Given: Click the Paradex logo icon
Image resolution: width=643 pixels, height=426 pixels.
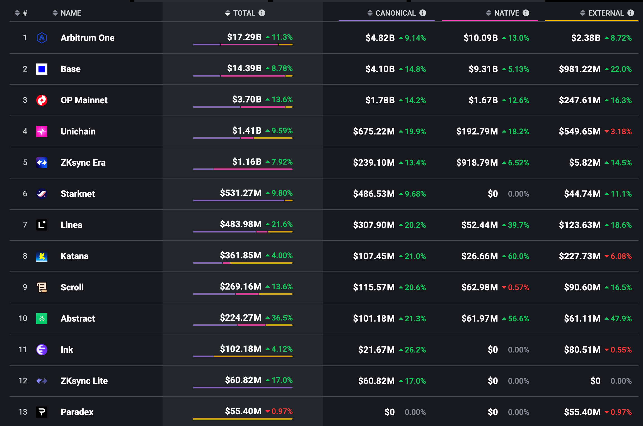Looking at the screenshot, I should tap(42, 412).
